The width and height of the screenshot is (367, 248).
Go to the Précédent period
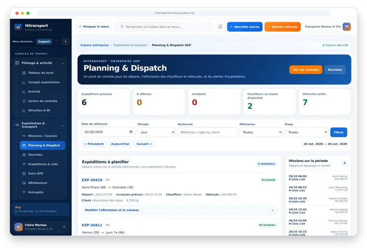[94, 144]
